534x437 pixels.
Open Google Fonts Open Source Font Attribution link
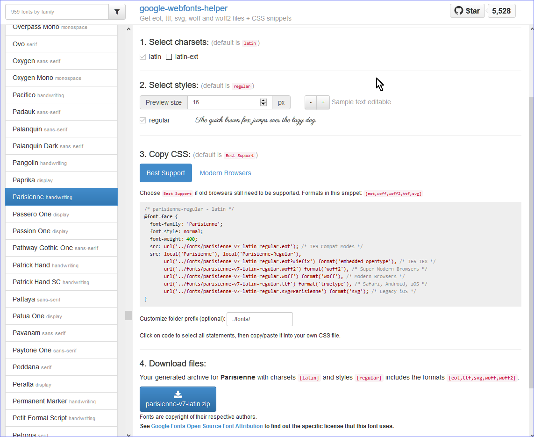(x=207, y=426)
